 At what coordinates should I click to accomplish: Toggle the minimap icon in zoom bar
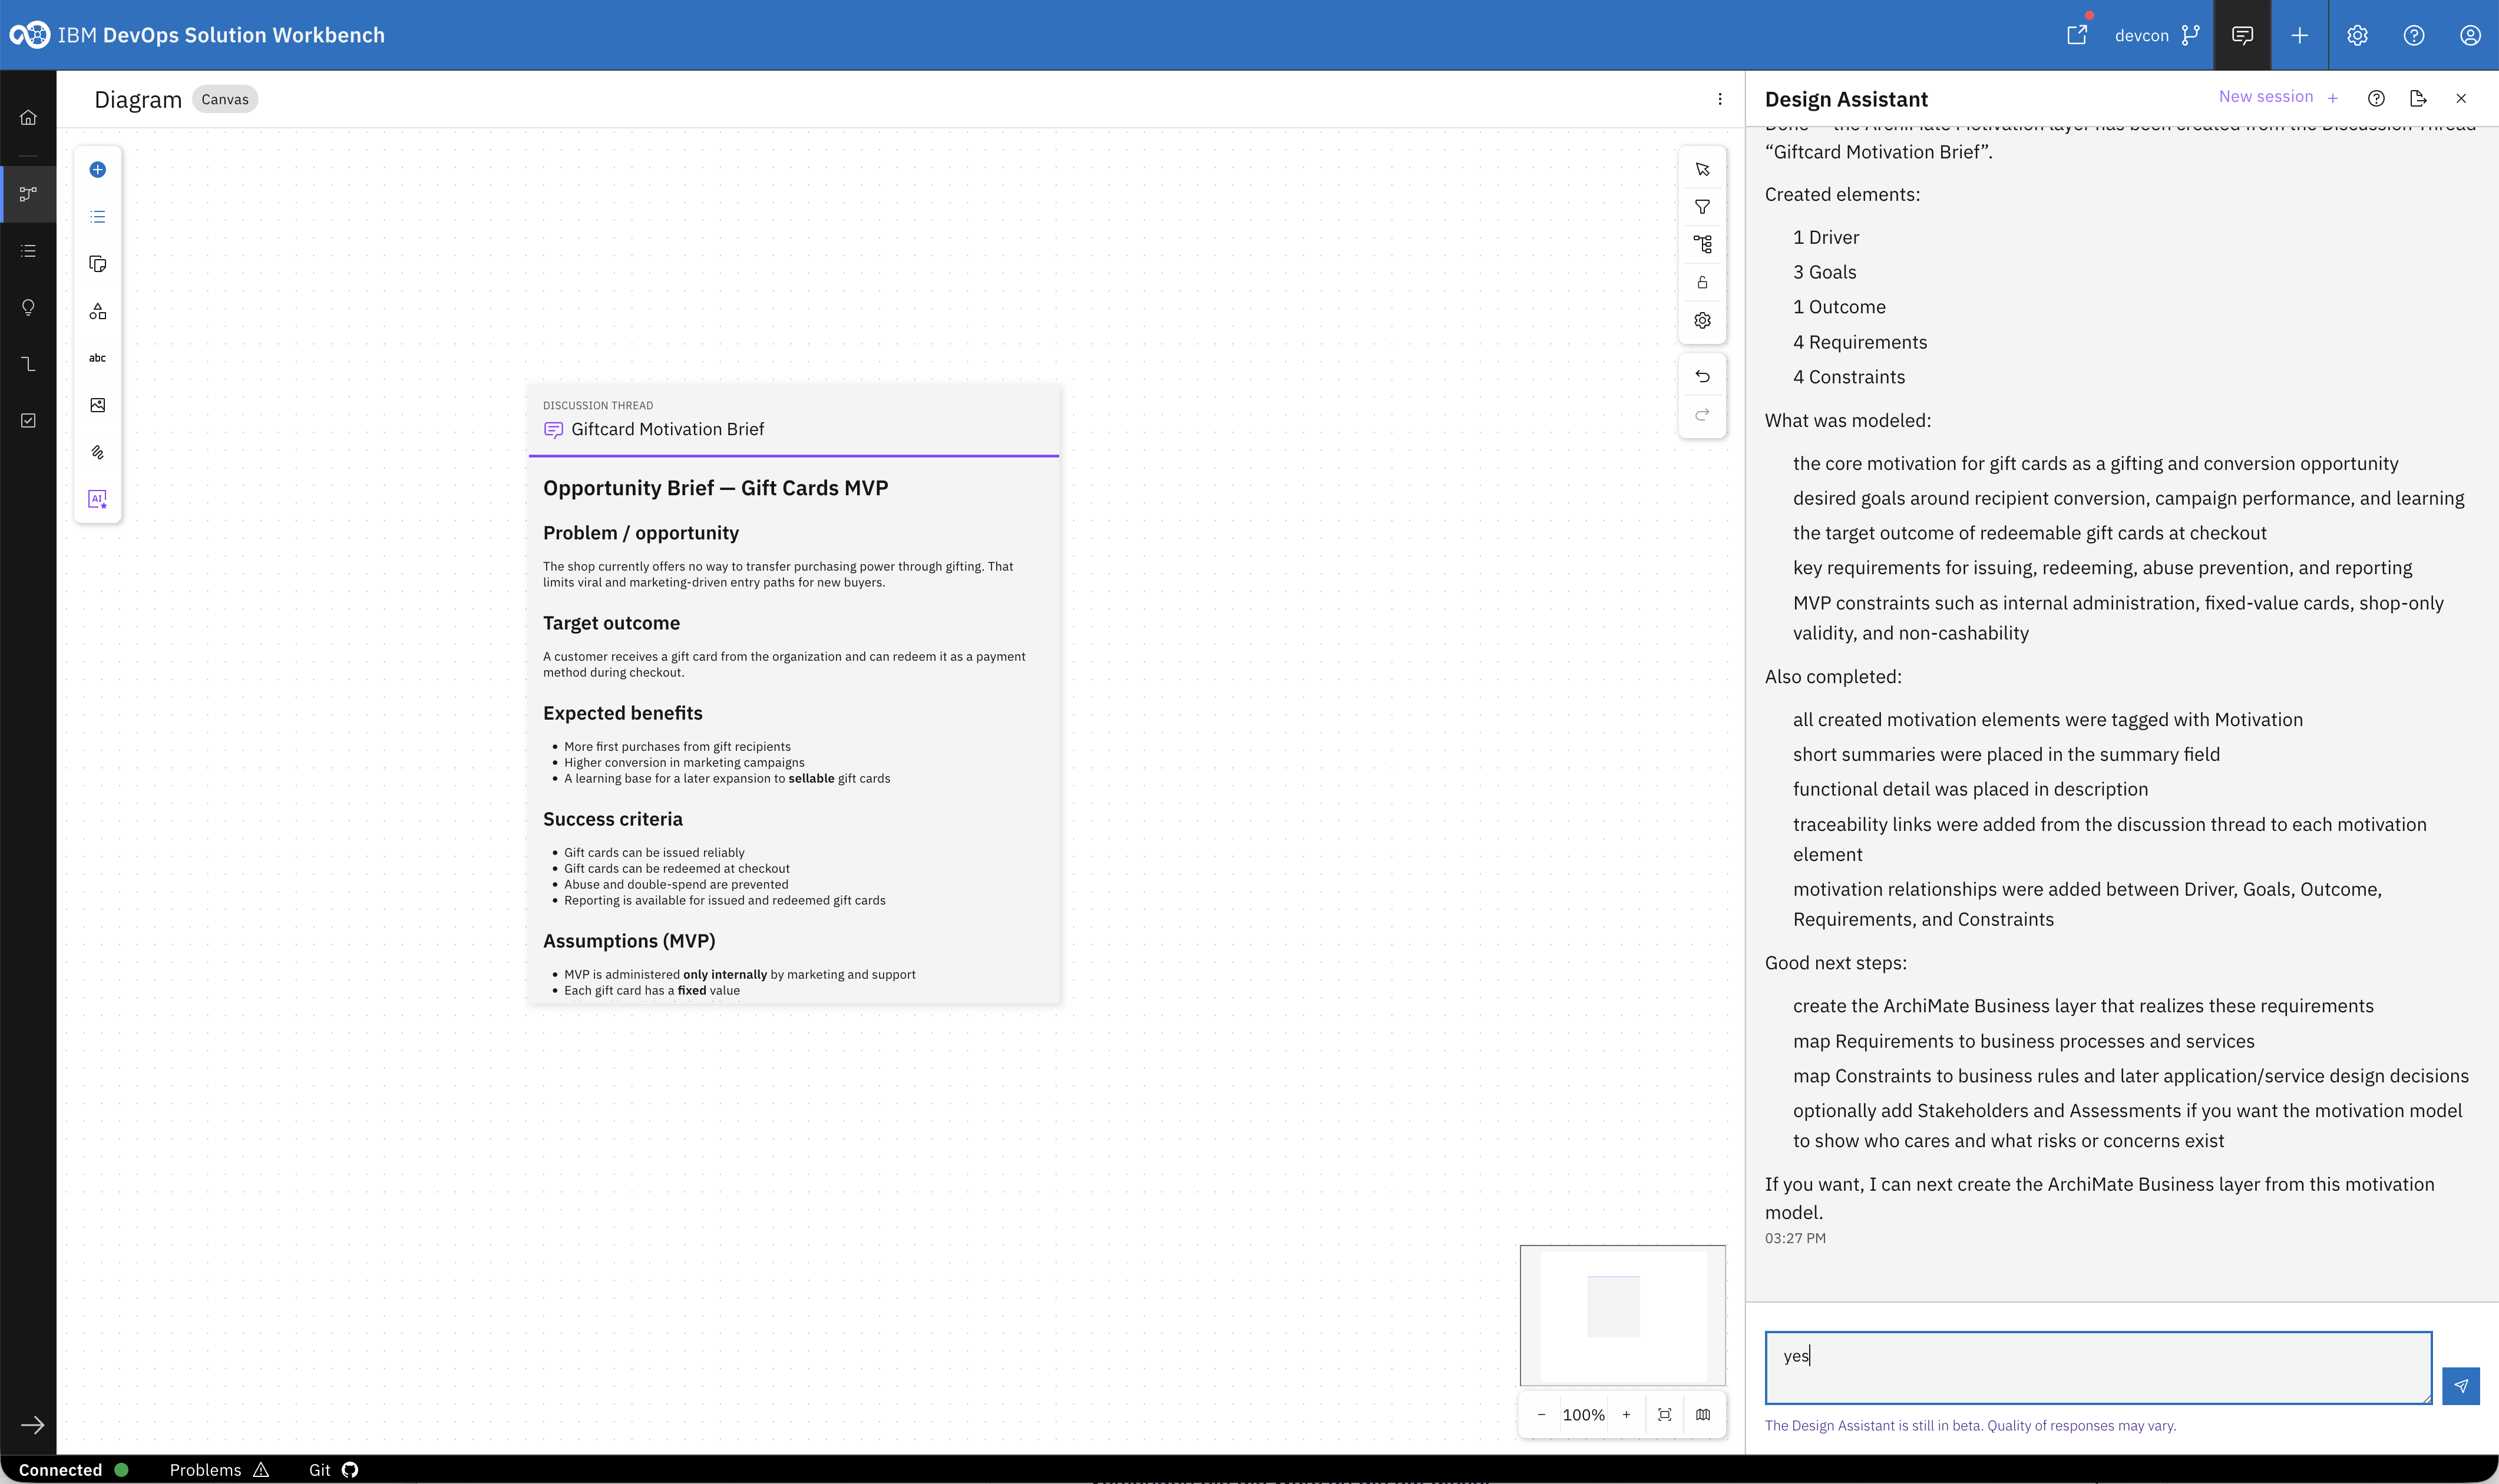click(1703, 1415)
